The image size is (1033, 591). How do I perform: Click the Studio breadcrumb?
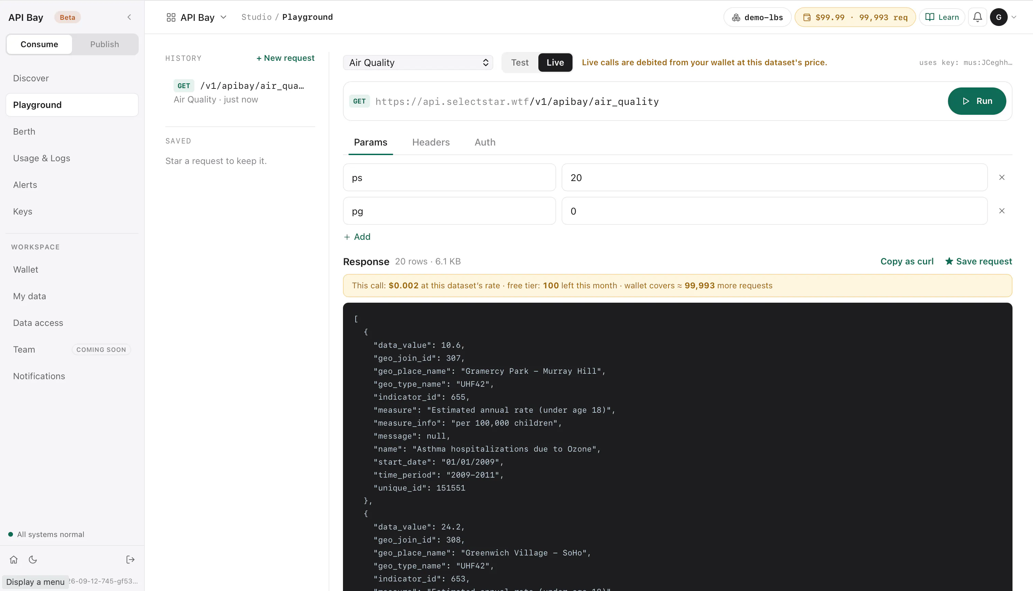pos(256,17)
